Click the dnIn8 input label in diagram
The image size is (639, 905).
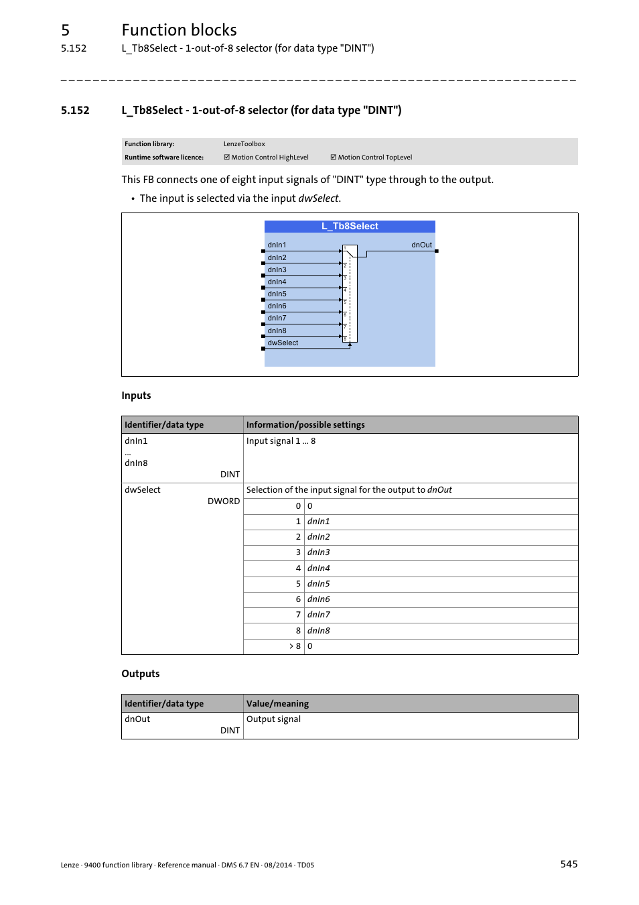point(277,330)
